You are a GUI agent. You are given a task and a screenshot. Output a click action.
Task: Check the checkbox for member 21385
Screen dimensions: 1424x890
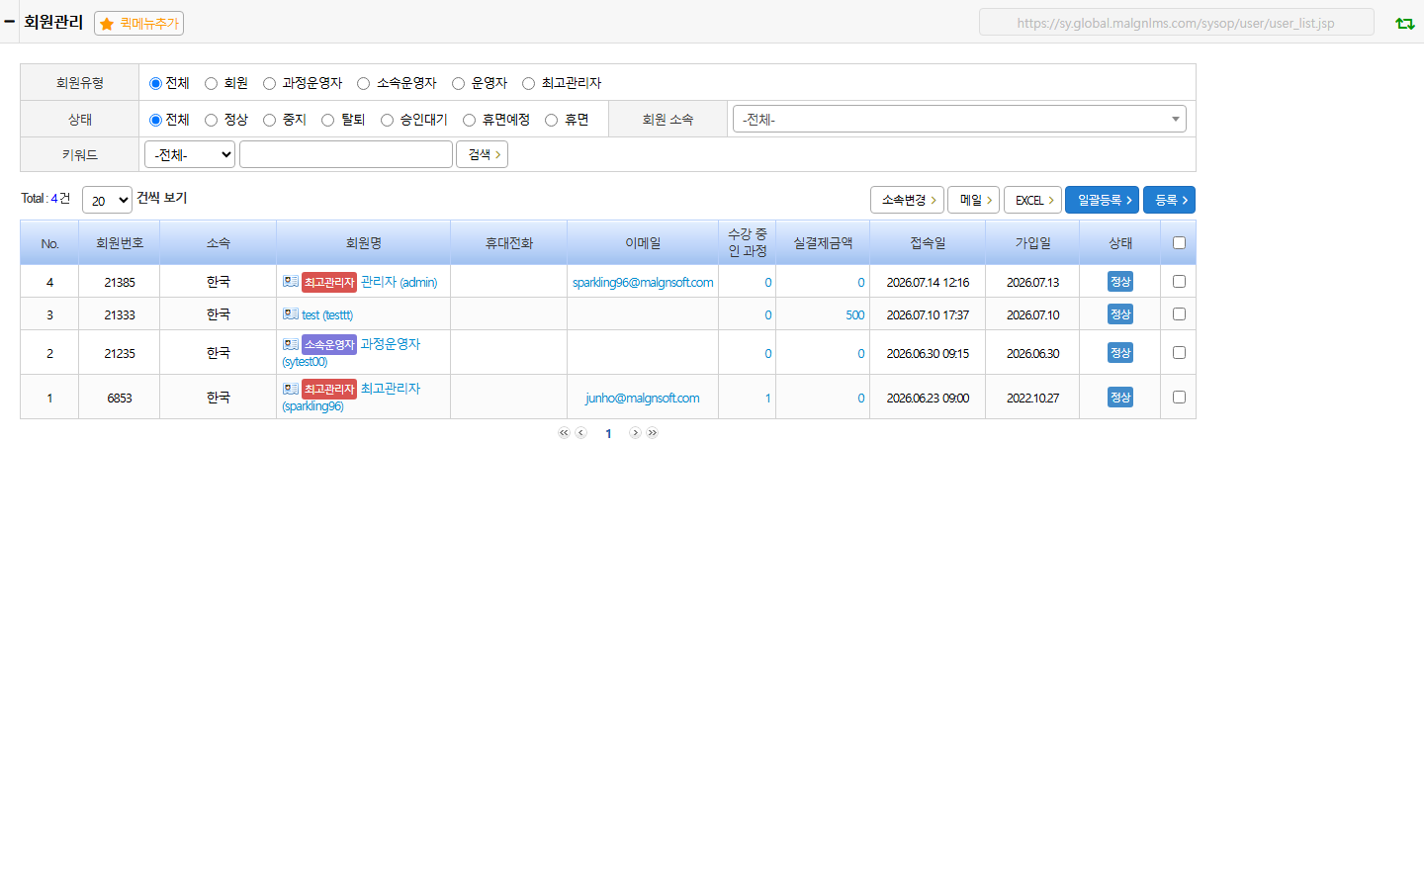click(1179, 282)
